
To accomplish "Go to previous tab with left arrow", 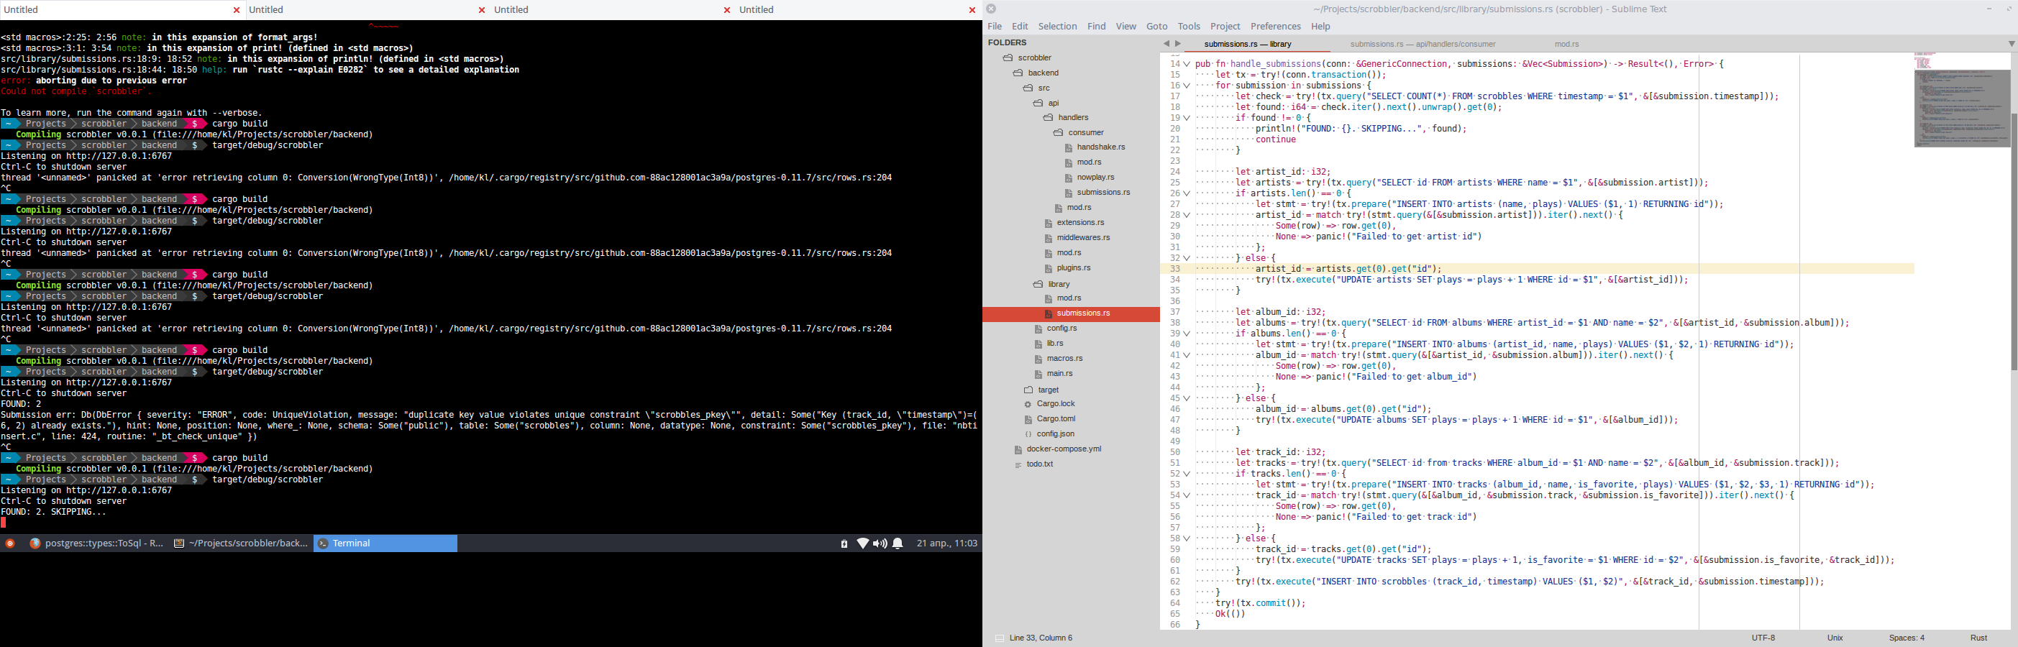I will click(1166, 45).
